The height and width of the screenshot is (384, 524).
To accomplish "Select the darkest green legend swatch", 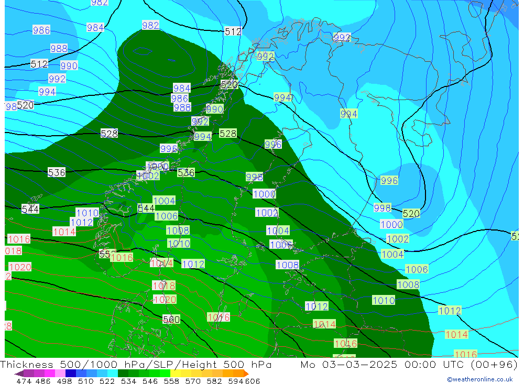I will [x=123, y=374].
